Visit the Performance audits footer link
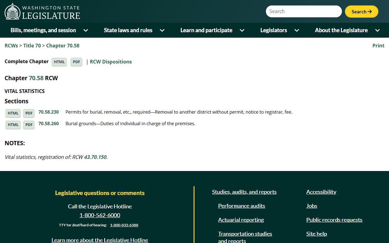Viewport: 389px width, 243px height. 241,206
